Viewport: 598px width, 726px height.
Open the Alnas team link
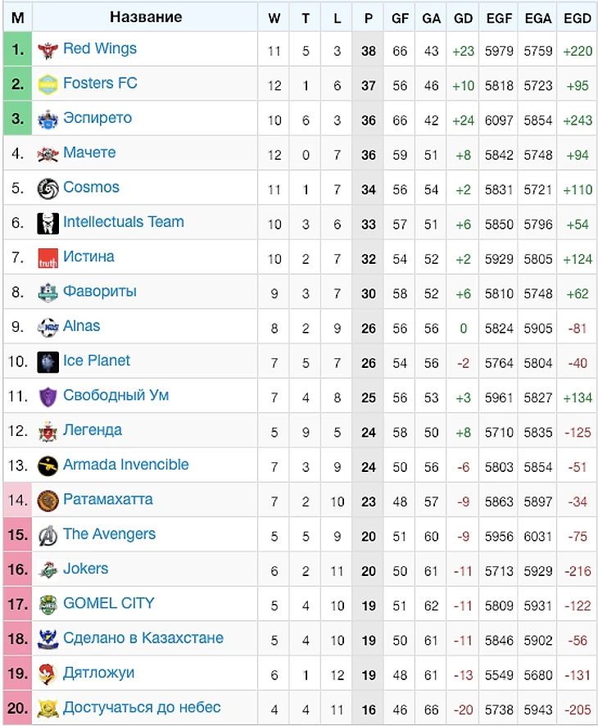pyautogui.click(x=81, y=326)
